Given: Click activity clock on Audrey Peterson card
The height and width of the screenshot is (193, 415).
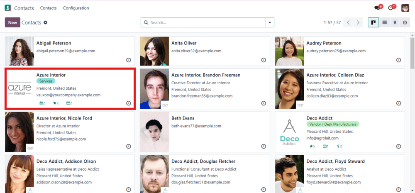Looking at the screenshot, I should point(398,60).
